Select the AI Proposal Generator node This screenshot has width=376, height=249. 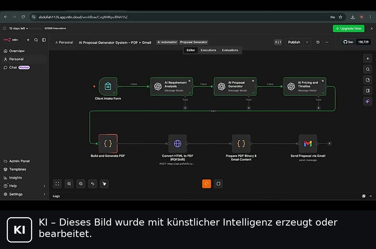click(x=235, y=86)
